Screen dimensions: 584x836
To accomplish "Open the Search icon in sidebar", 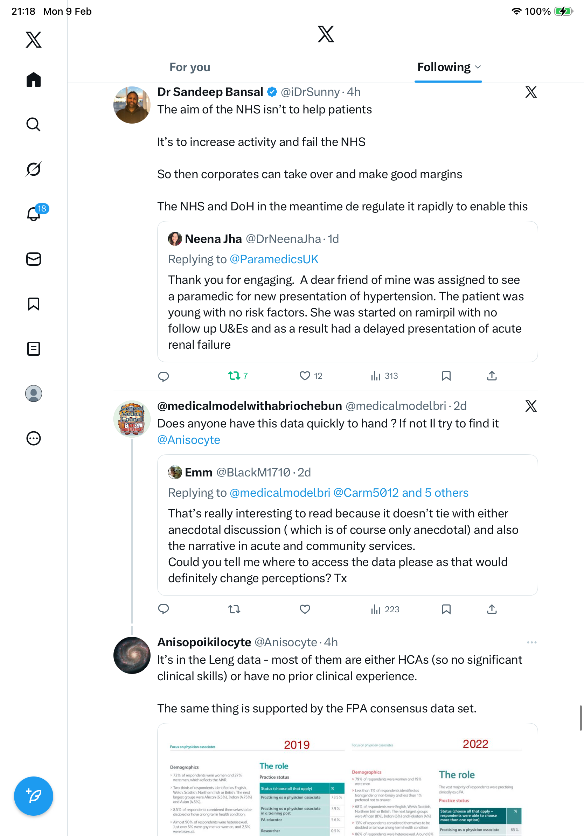I will click(33, 125).
